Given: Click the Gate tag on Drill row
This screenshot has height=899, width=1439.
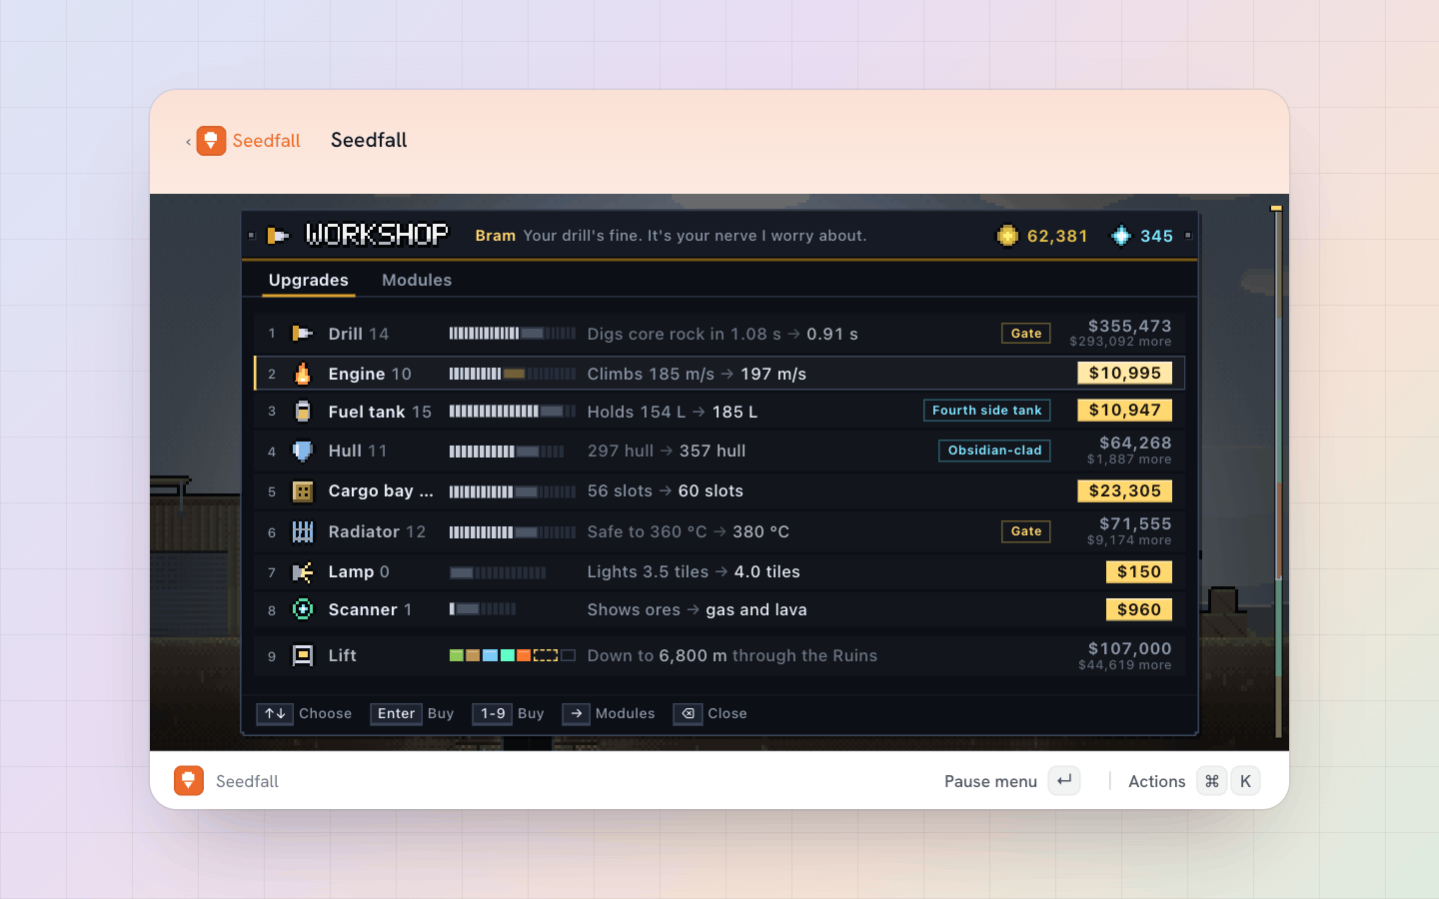Looking at the screenshot, I should (x=1026, y=334).
